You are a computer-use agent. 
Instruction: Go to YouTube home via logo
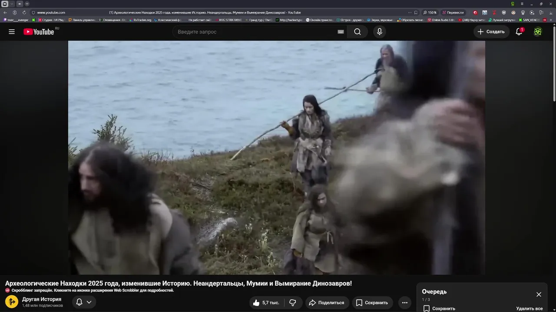[x=39, y=32]
